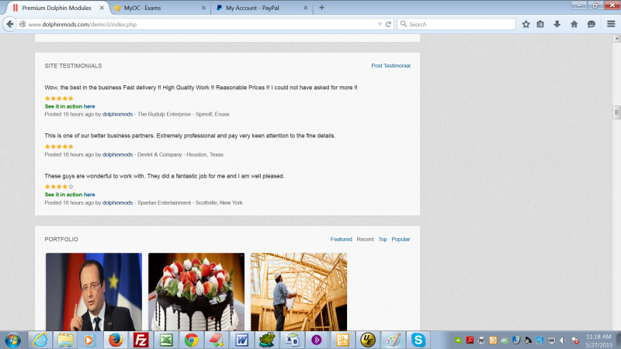Image resolution: width=621 pixels, height=349 pixels.
Task: Close the My Account - PayPal tab
Action: 305,8
